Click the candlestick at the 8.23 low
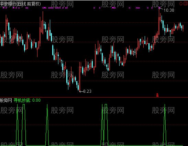The height and width of the screenshot is (146, 188). pyautogui.click(x=80, y=77)
